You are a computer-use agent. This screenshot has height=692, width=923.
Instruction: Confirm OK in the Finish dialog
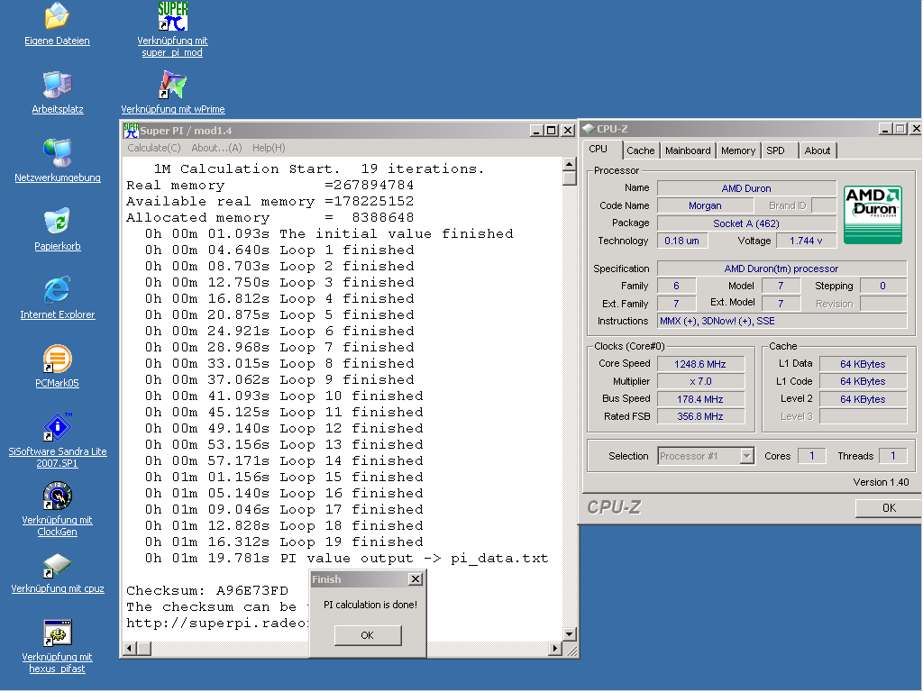(x=368, y=635)
